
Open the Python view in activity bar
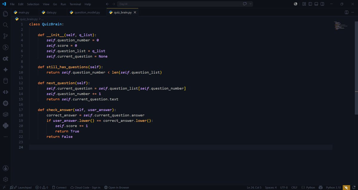click(x=5, y=126)
